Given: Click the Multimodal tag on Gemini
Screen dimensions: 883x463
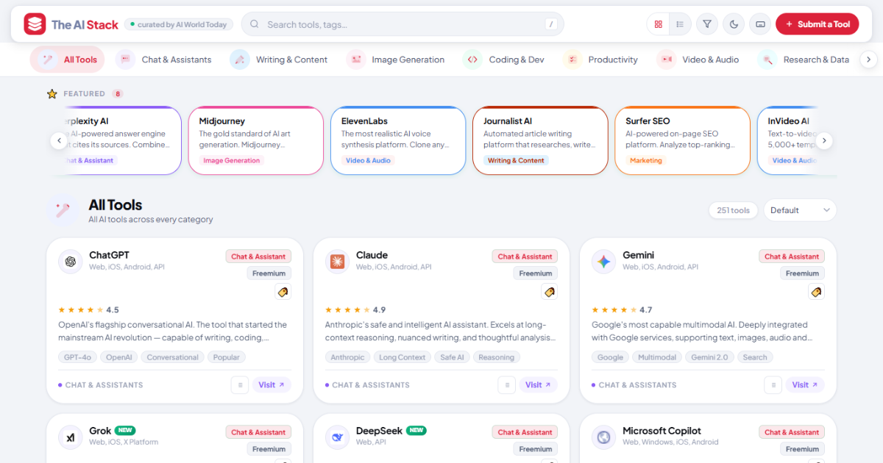Looking at the screenshot, I should (x=657, y=357).
